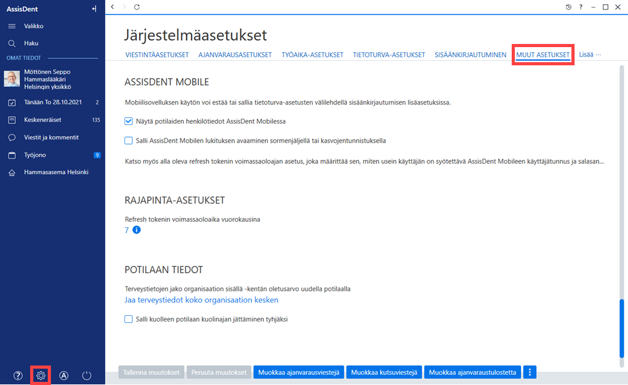Expand the Lisää more tabs menu
This screenshot has width=628, height=385.
click(590, 55)
